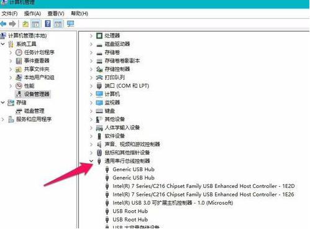Expand 服务和应用程序 in the tree
The height and width of the screenshot is (229, 310).
2,119
